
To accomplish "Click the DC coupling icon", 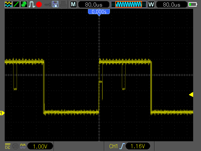I will point(8,146).
